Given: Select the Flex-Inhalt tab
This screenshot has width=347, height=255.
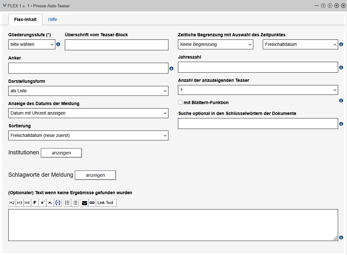Looking at the screenshot, I should [x=25, y=19].
